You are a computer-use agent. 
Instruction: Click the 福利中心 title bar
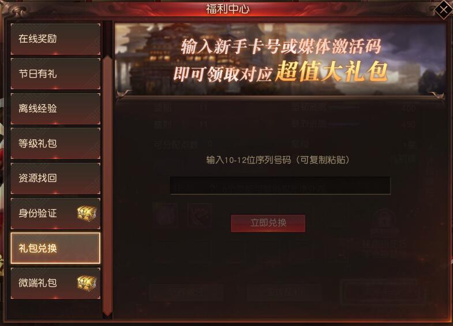(x=228, y=9)
